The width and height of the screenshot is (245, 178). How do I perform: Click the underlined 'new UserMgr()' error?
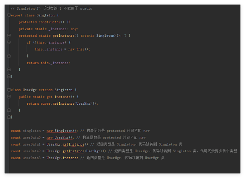click(59, 137)
